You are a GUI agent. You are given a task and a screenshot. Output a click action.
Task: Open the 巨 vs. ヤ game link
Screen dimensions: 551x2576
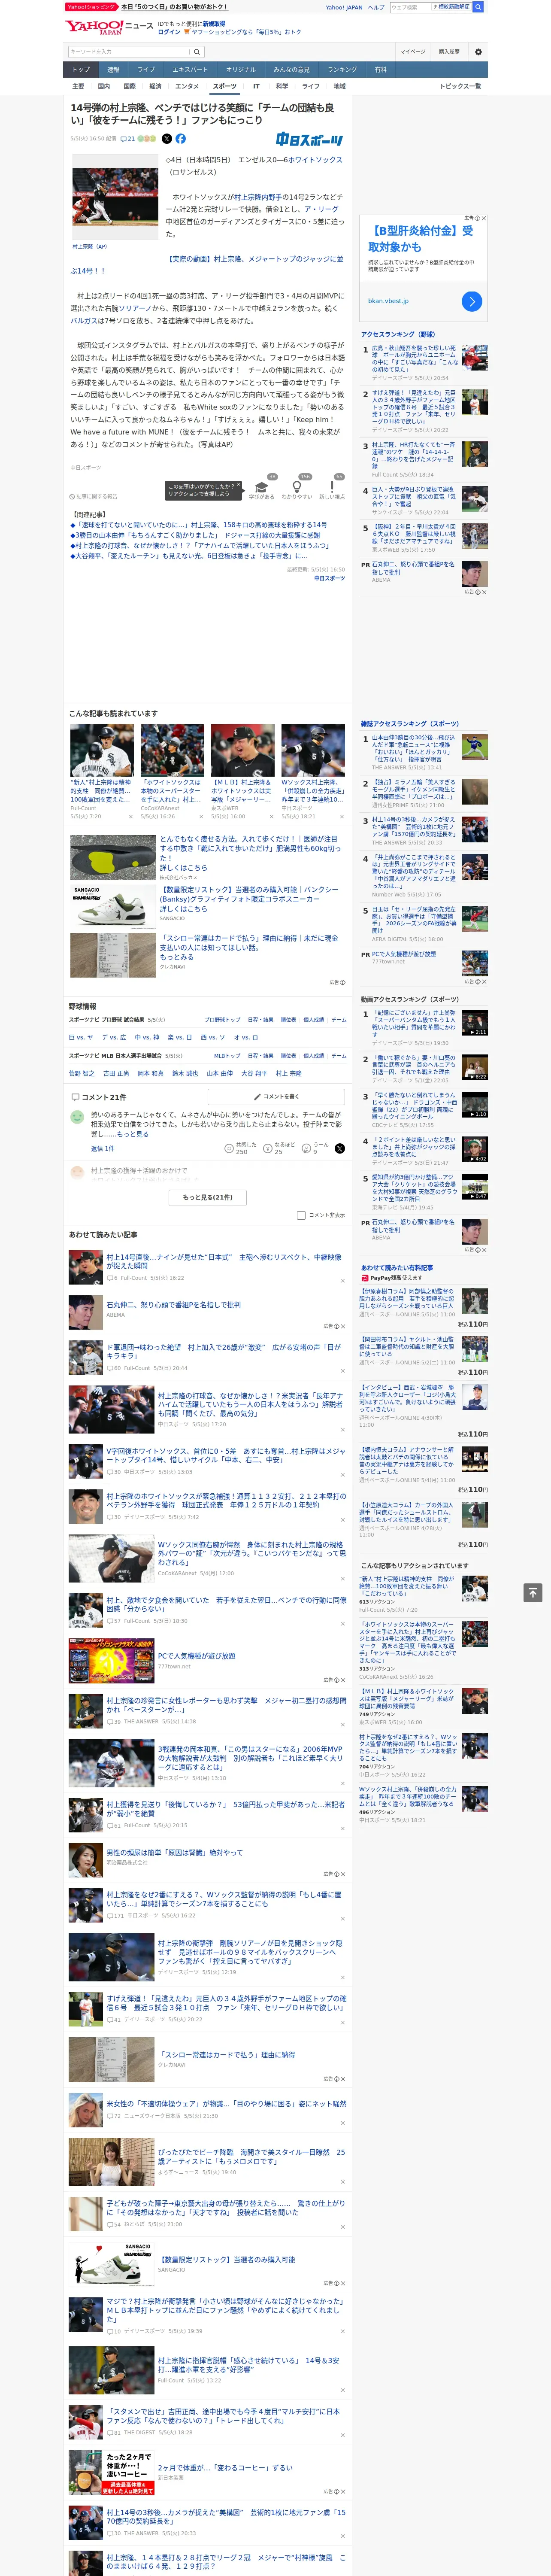pos(81,1037)
